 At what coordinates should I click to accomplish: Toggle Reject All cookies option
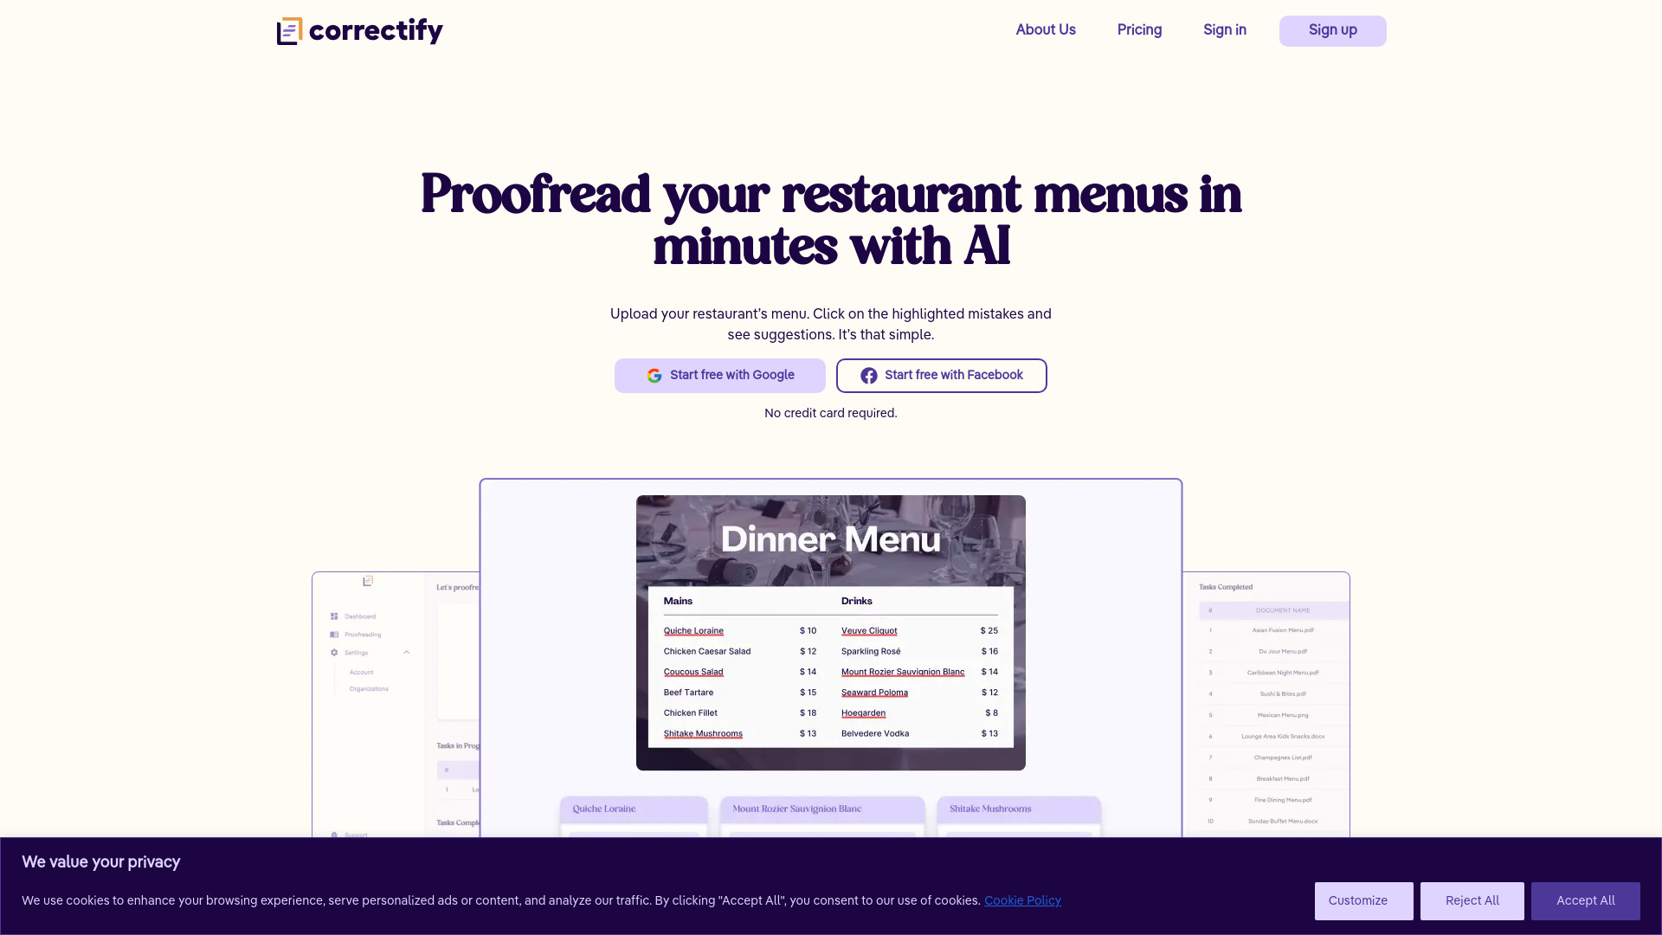1472,900
